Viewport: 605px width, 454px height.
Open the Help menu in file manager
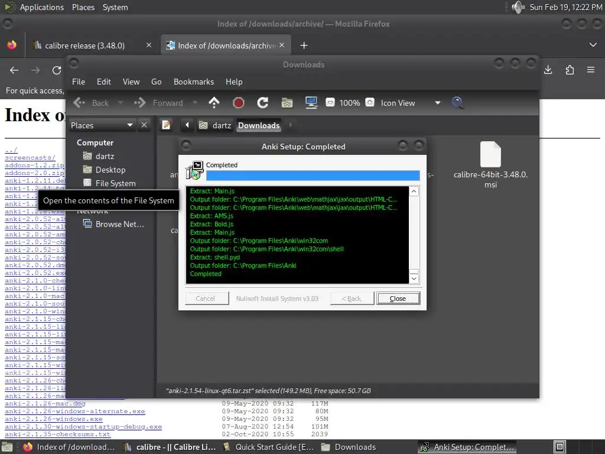(234, 82)
